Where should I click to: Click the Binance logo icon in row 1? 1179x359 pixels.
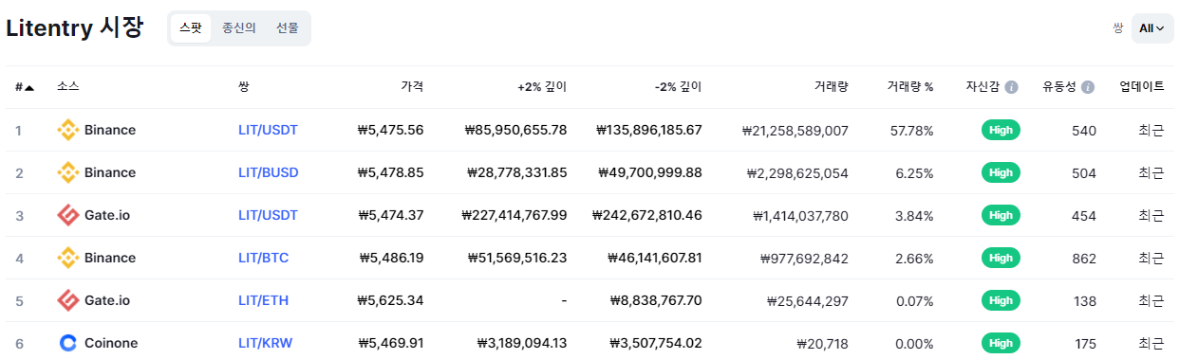[67, 130]
